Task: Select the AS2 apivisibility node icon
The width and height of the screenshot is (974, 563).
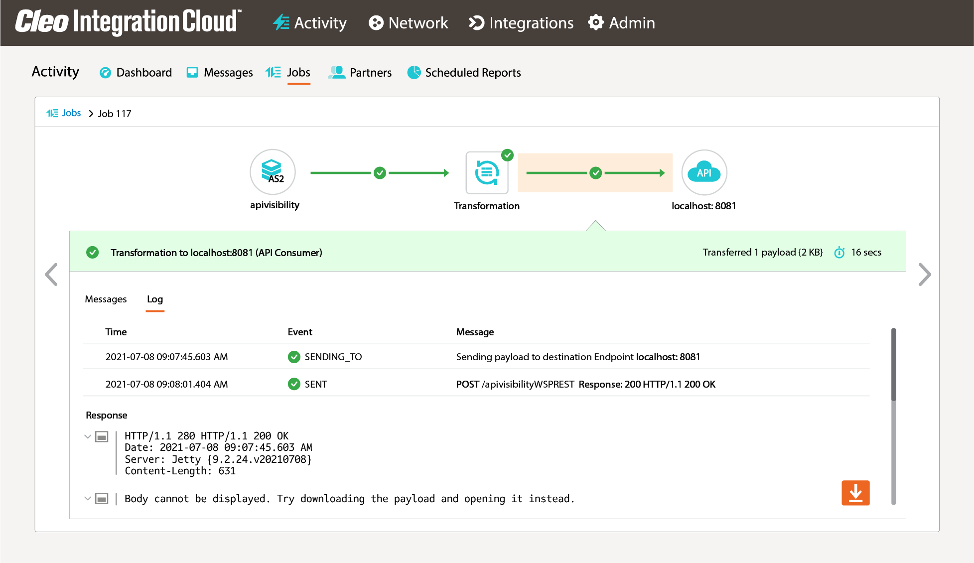Action: [x=273, y=172]
